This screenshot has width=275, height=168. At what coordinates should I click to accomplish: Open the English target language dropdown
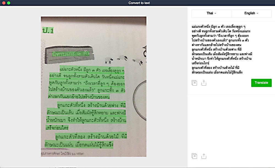[251, 13]
